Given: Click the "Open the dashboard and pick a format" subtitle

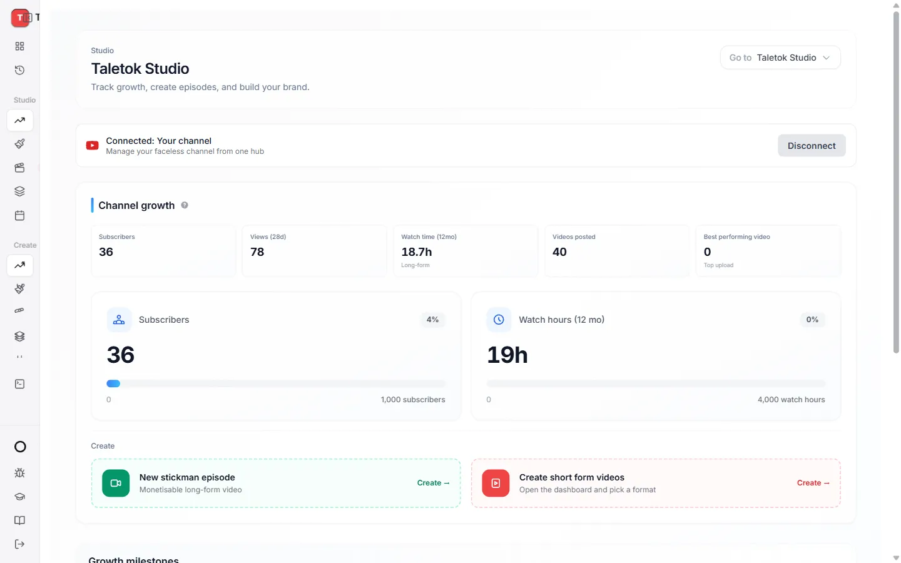Looking at the screenshot, I should coord(588,490).
